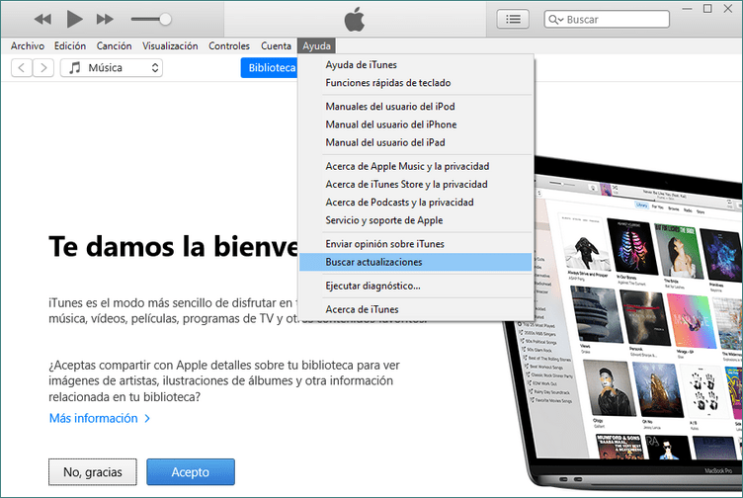Click the No, gracias button
This screenshot has height=498, width=743.
click(x=93, y=472)
